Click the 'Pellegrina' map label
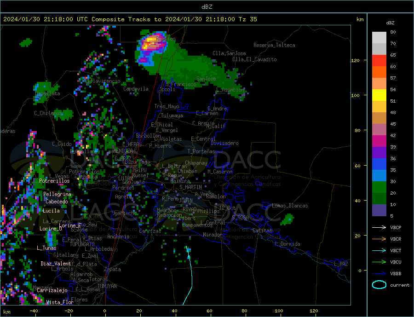 [x=57, y=194]
